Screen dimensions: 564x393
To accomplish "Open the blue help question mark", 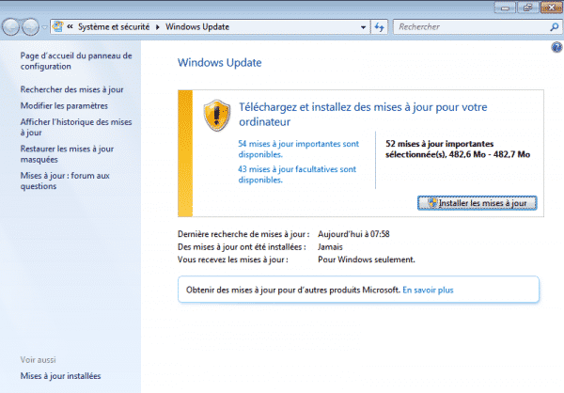I will pos(556,47).
